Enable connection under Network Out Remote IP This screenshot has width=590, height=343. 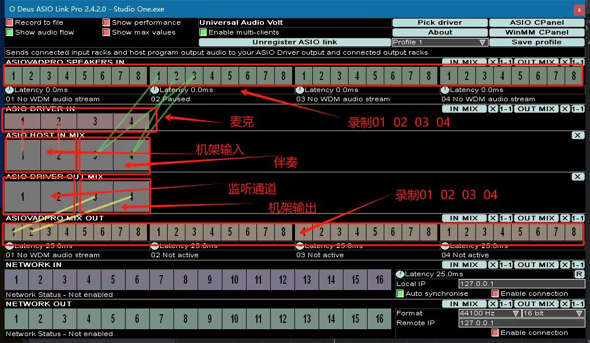point(495,333)
